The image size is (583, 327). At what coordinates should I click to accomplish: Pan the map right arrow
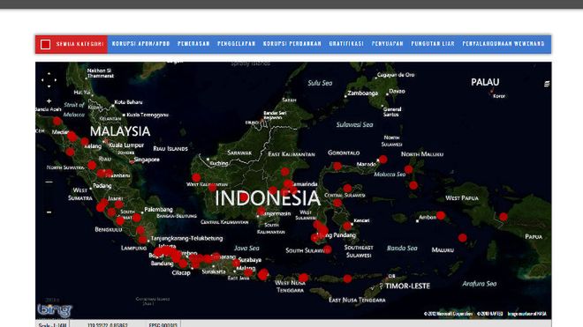(x=55, y=80)
